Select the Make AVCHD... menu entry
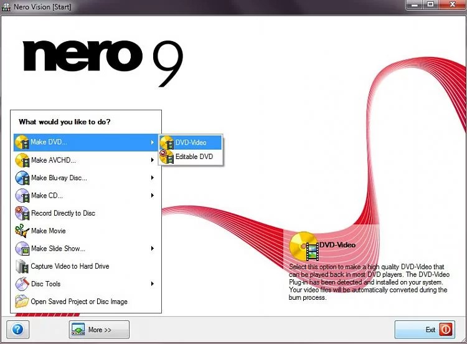Image resolution: width=467 pixels, height=344 pixels. (86, 160)
